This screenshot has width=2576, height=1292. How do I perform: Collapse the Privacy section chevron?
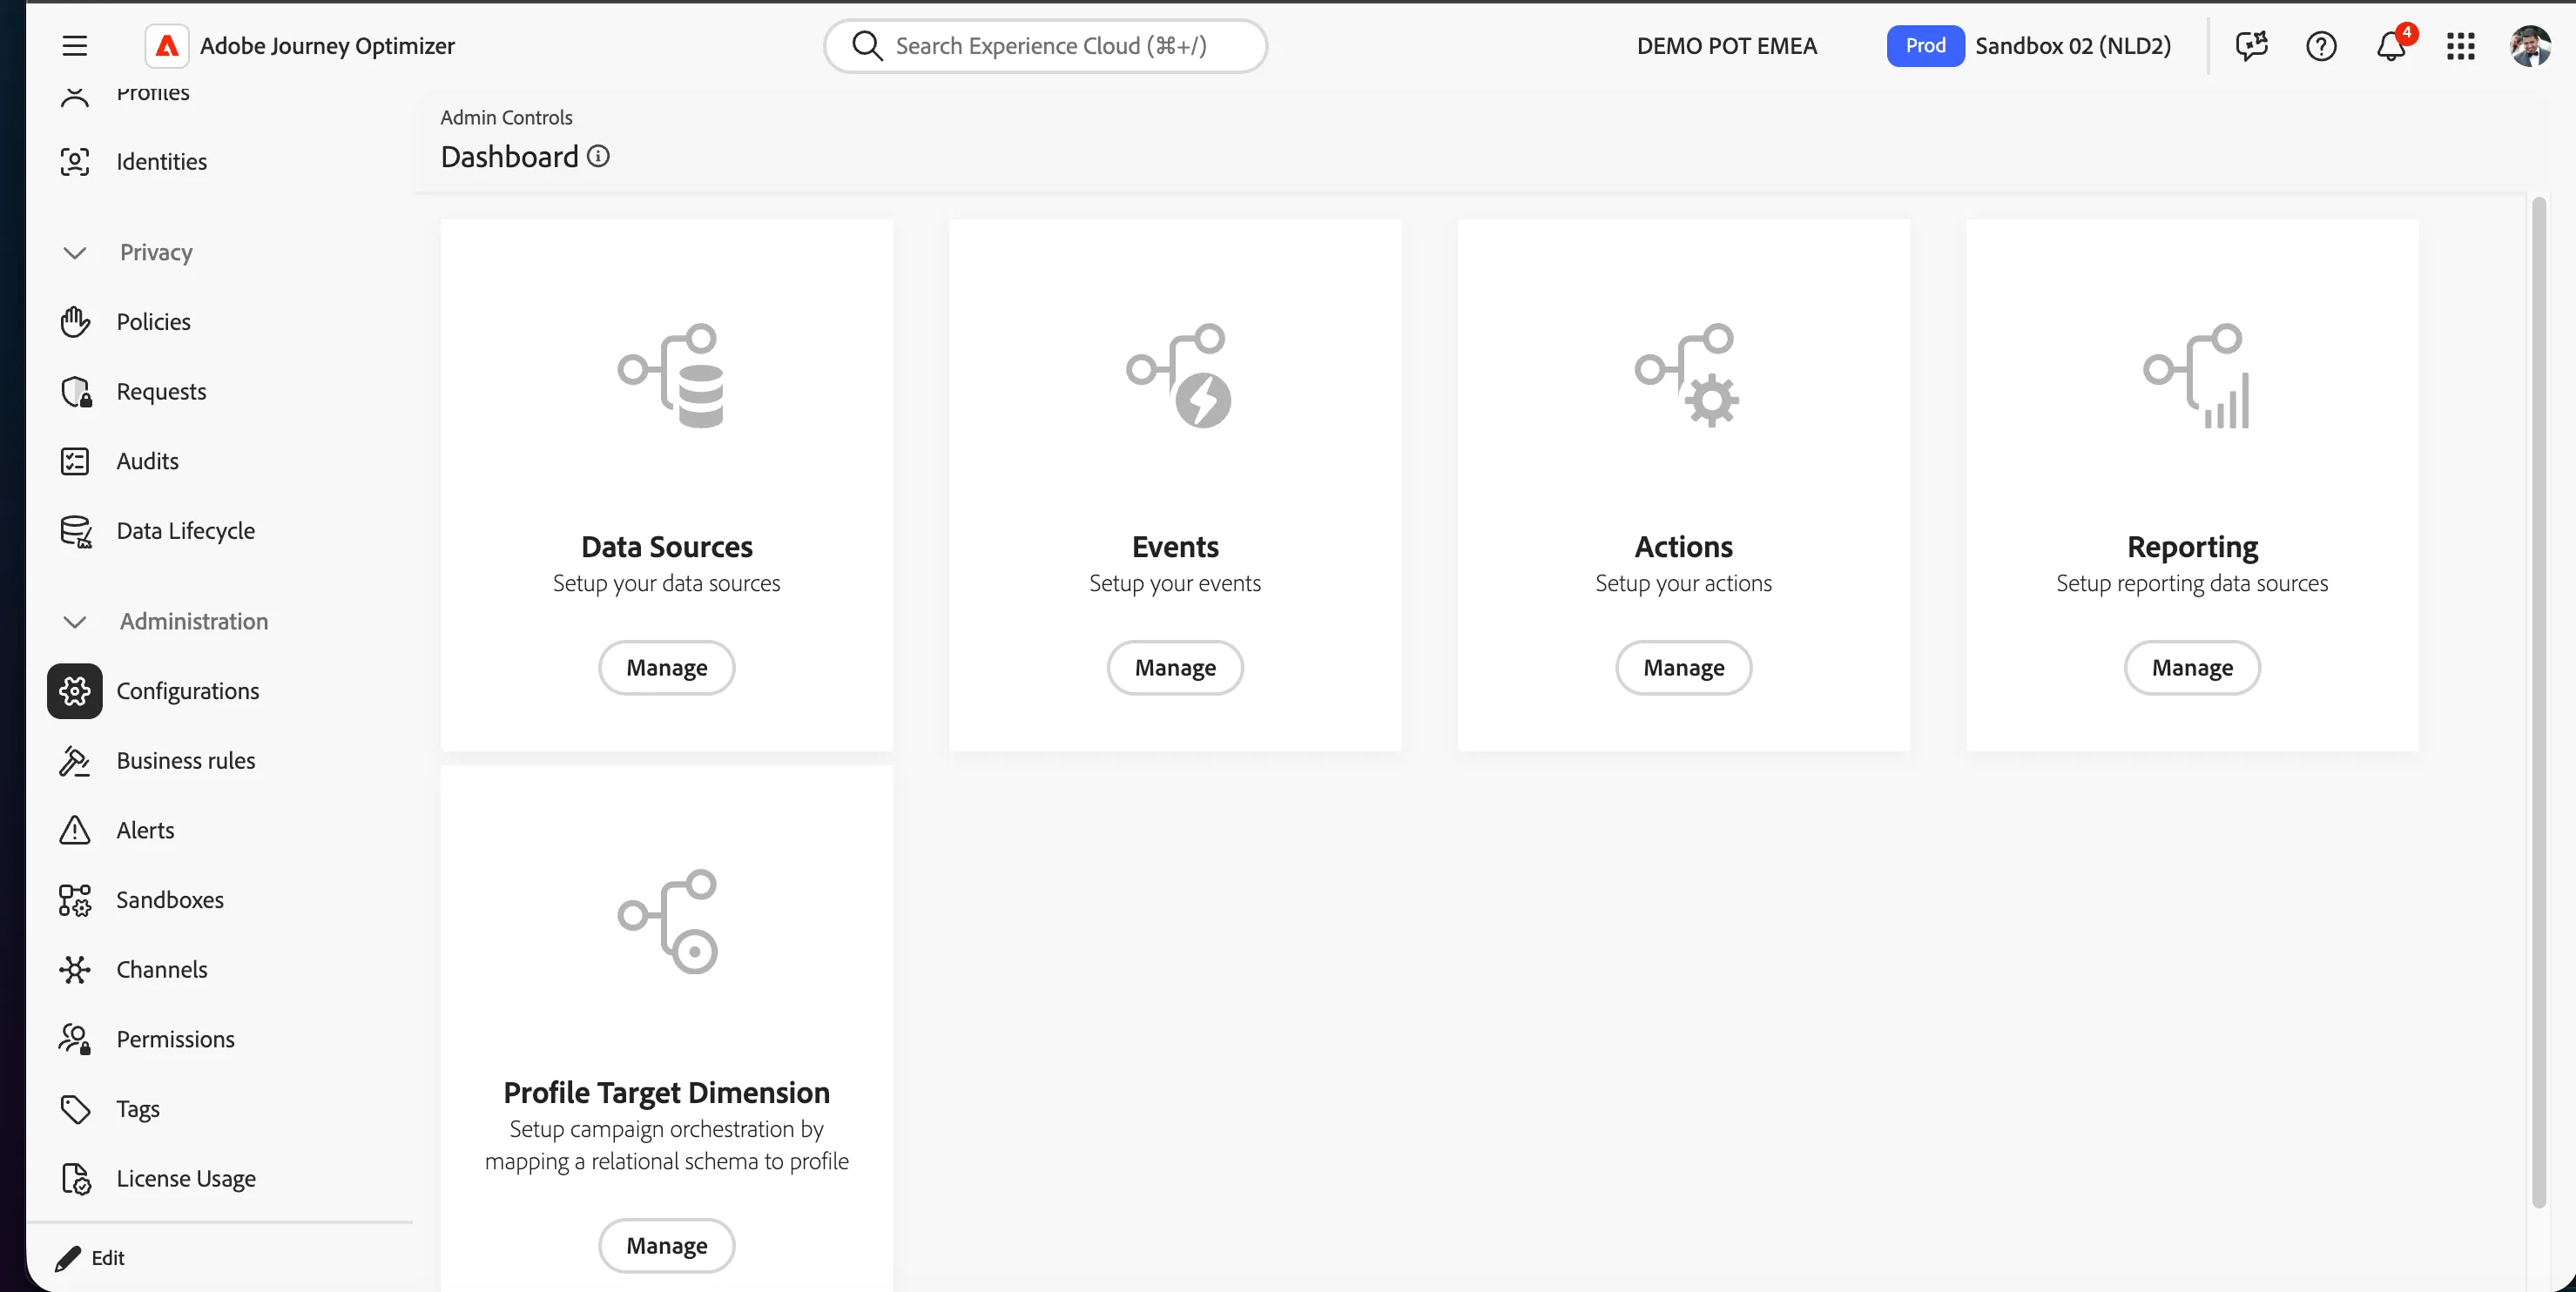(x=75, y=253)
